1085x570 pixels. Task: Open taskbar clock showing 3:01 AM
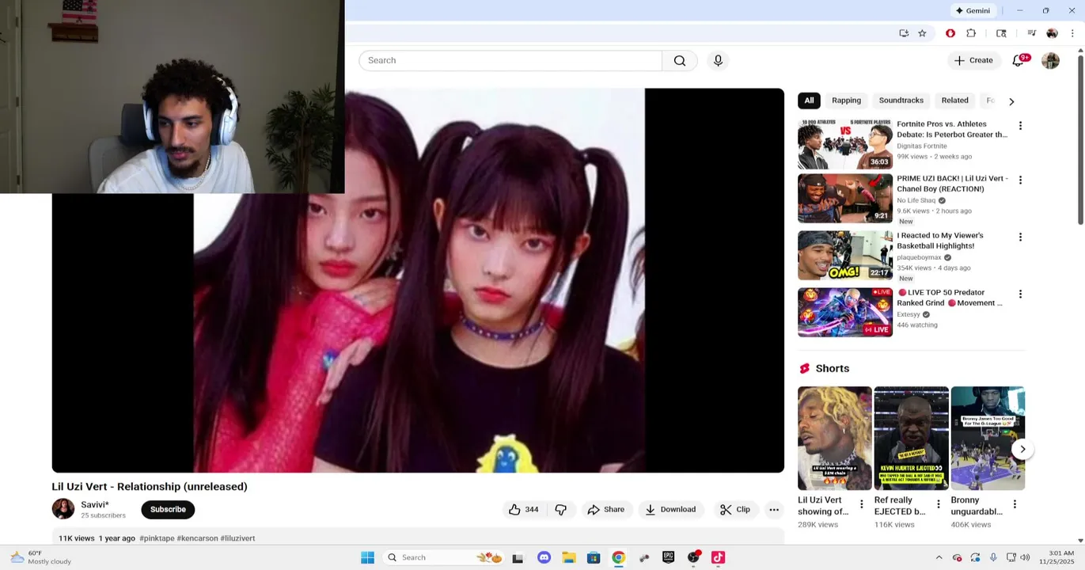[x=1057, y=557]
